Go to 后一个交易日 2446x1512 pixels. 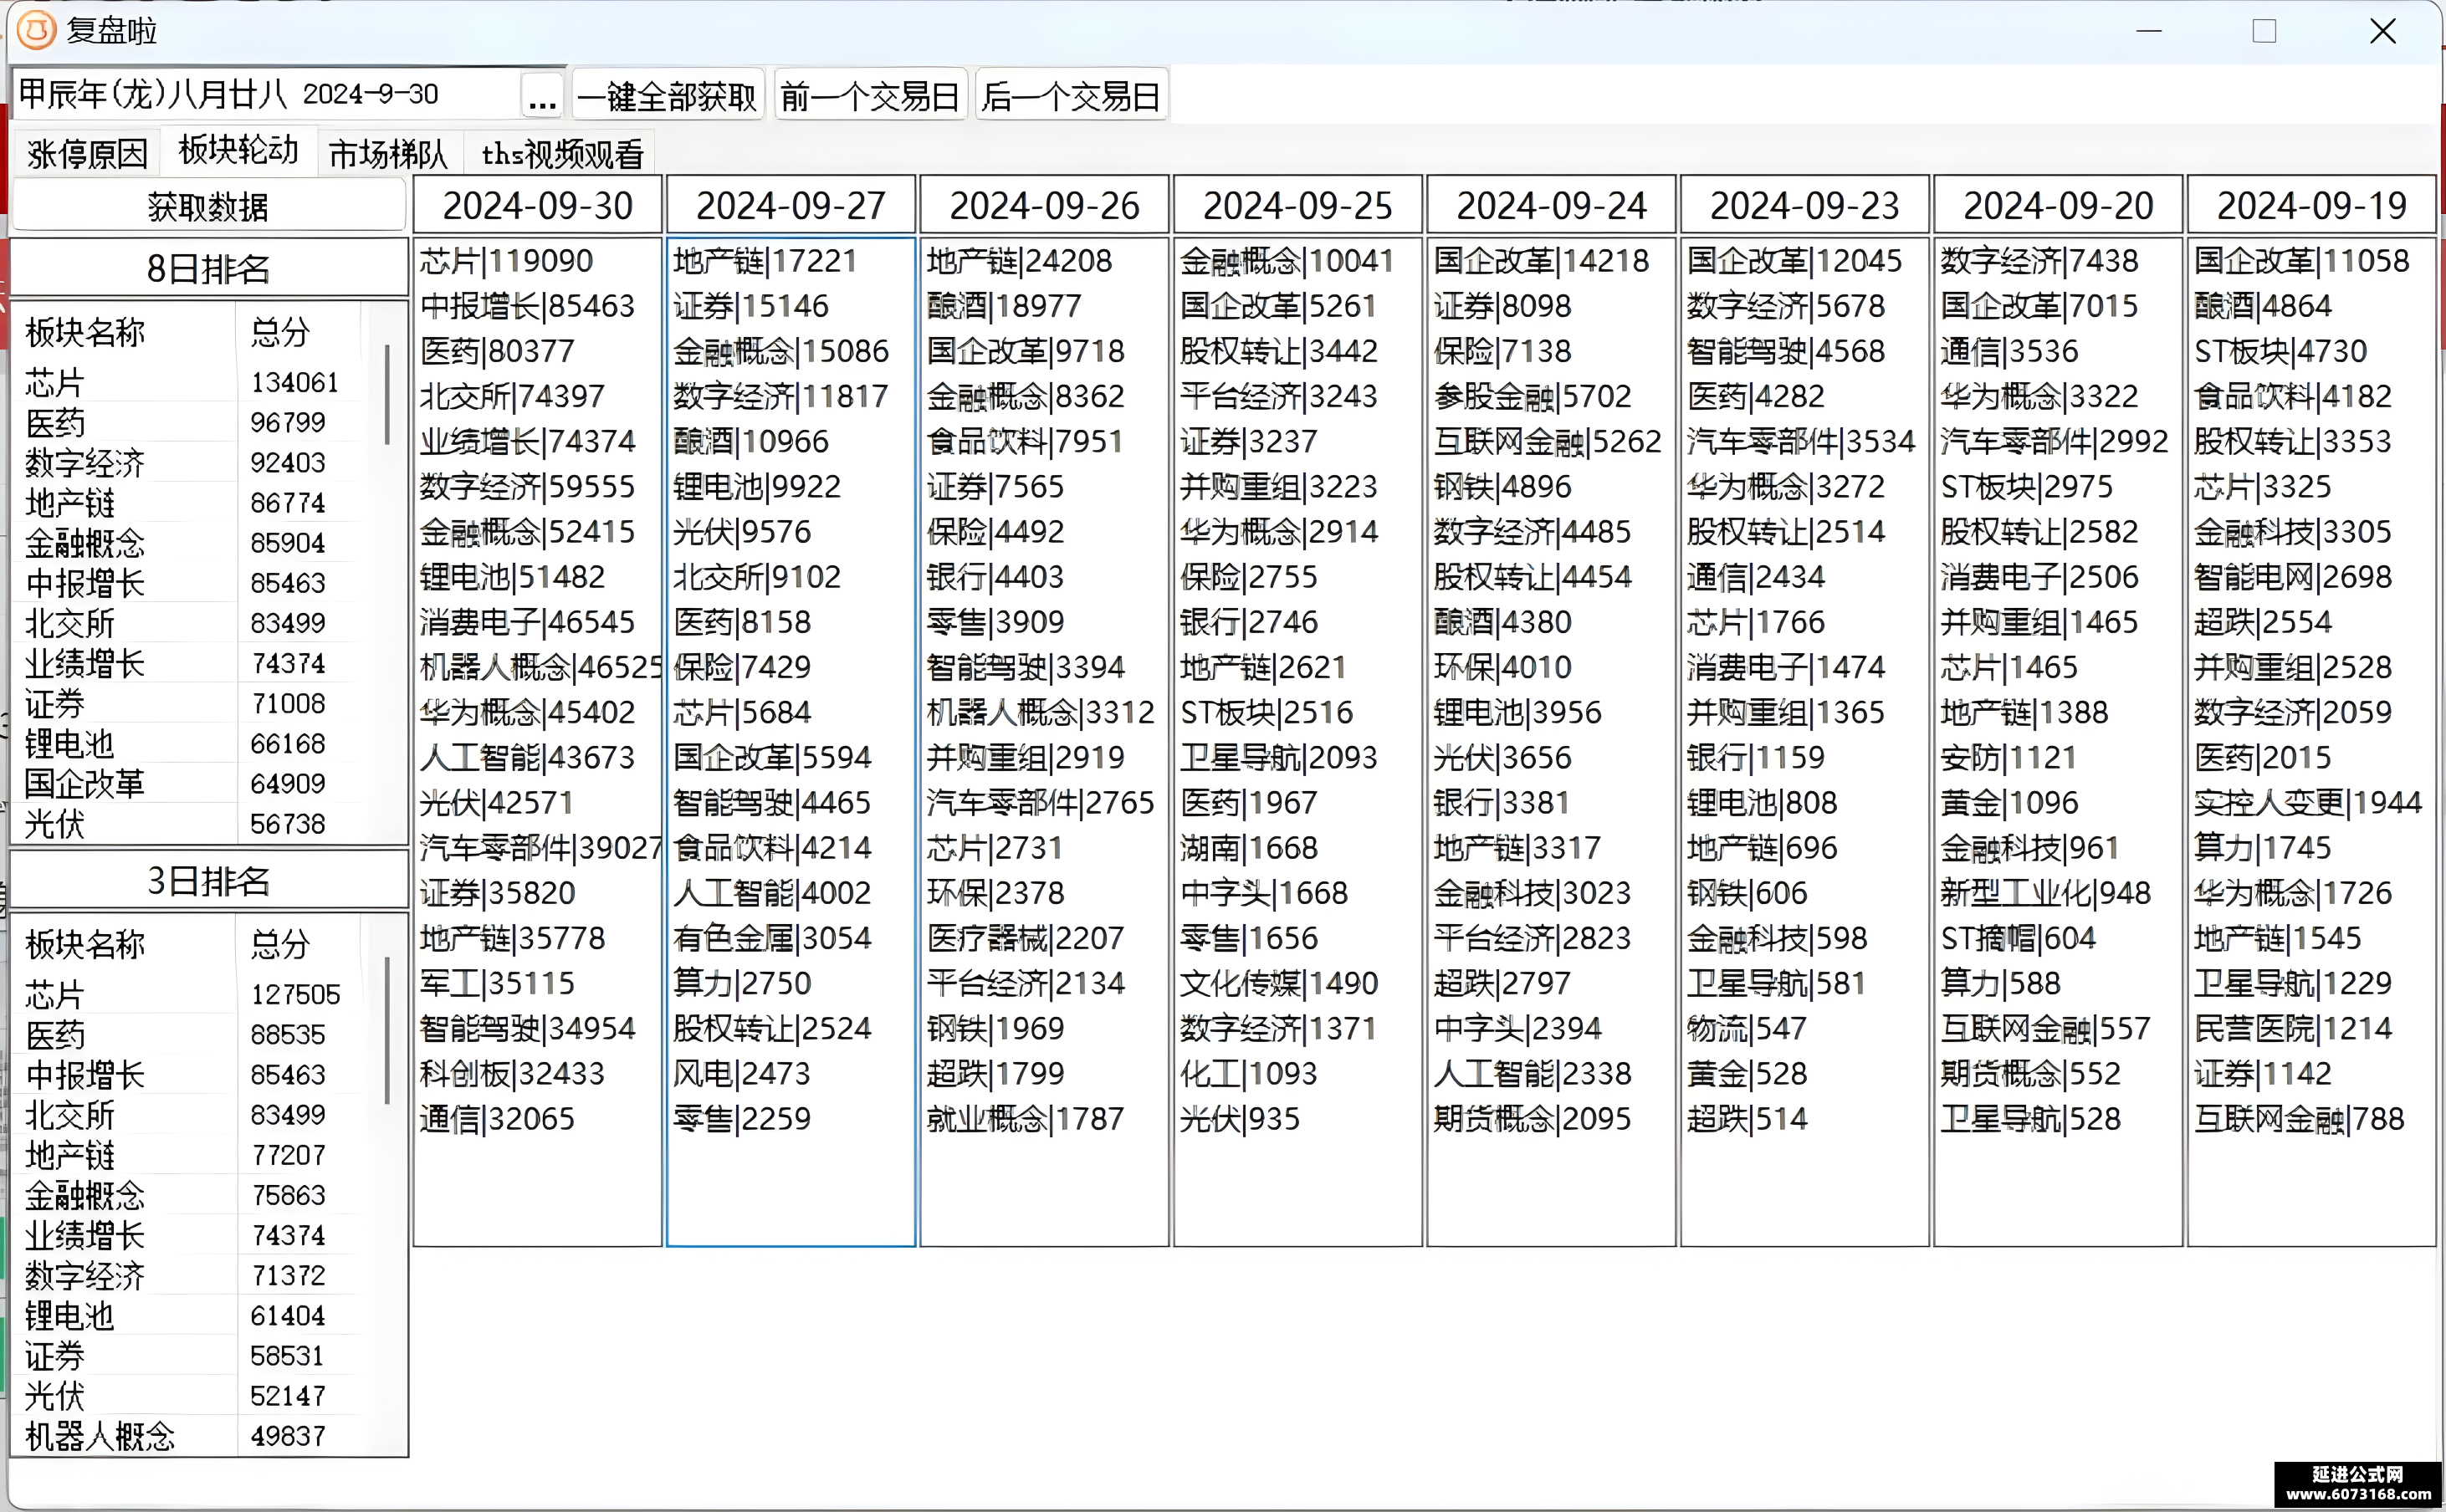[x=1071, y=96]
